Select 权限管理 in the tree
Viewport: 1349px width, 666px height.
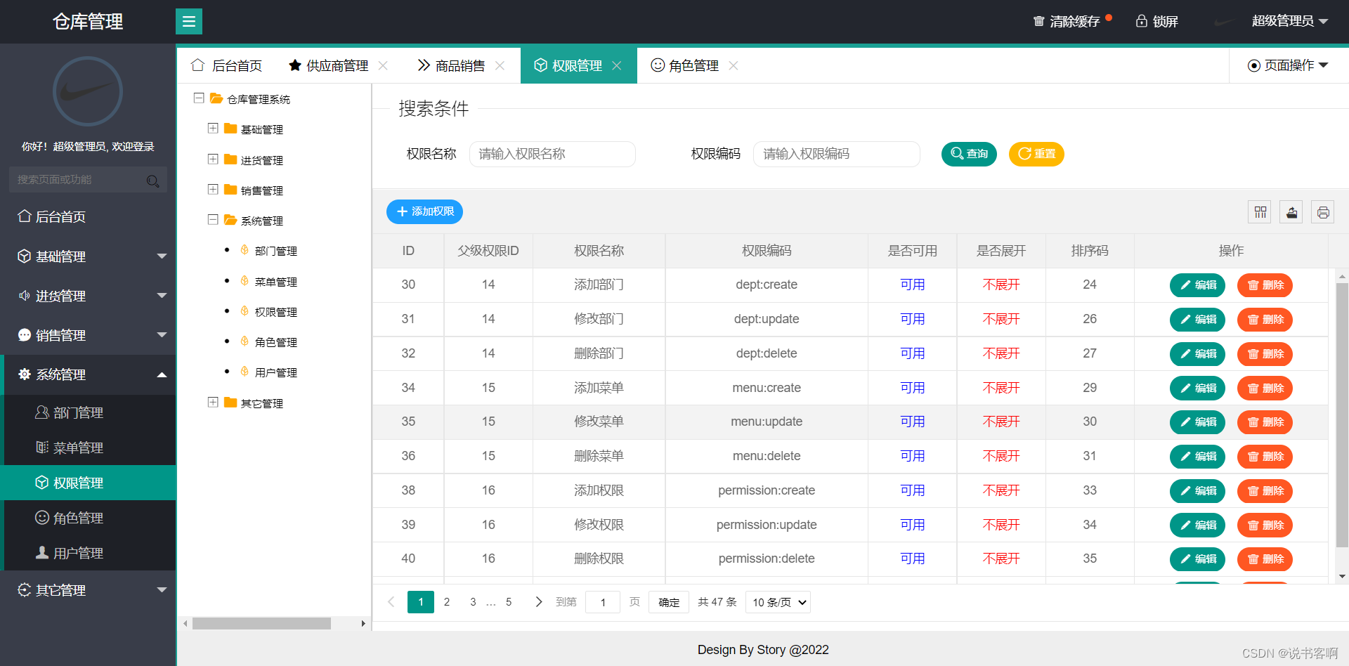pos(275,312)
